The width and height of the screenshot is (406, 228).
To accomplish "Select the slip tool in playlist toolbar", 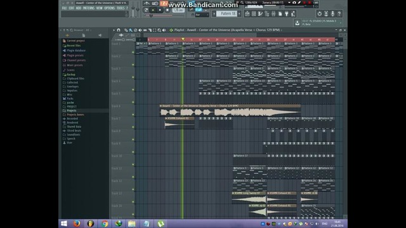I will click(145, 30).
